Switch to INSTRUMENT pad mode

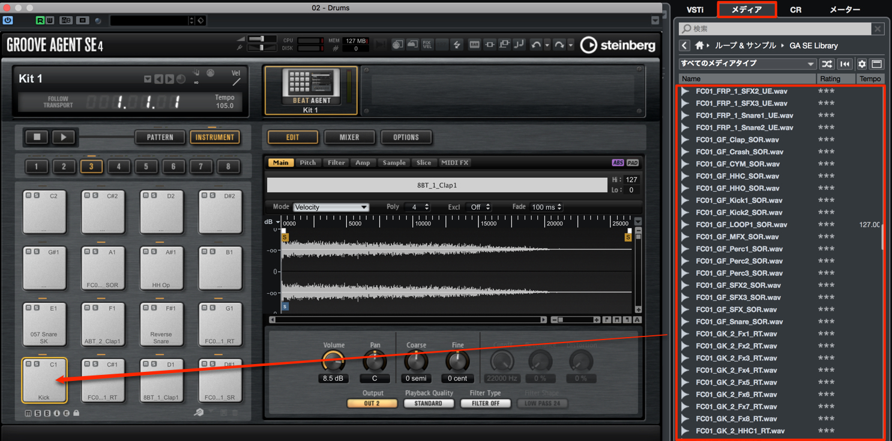pos(214,137)
